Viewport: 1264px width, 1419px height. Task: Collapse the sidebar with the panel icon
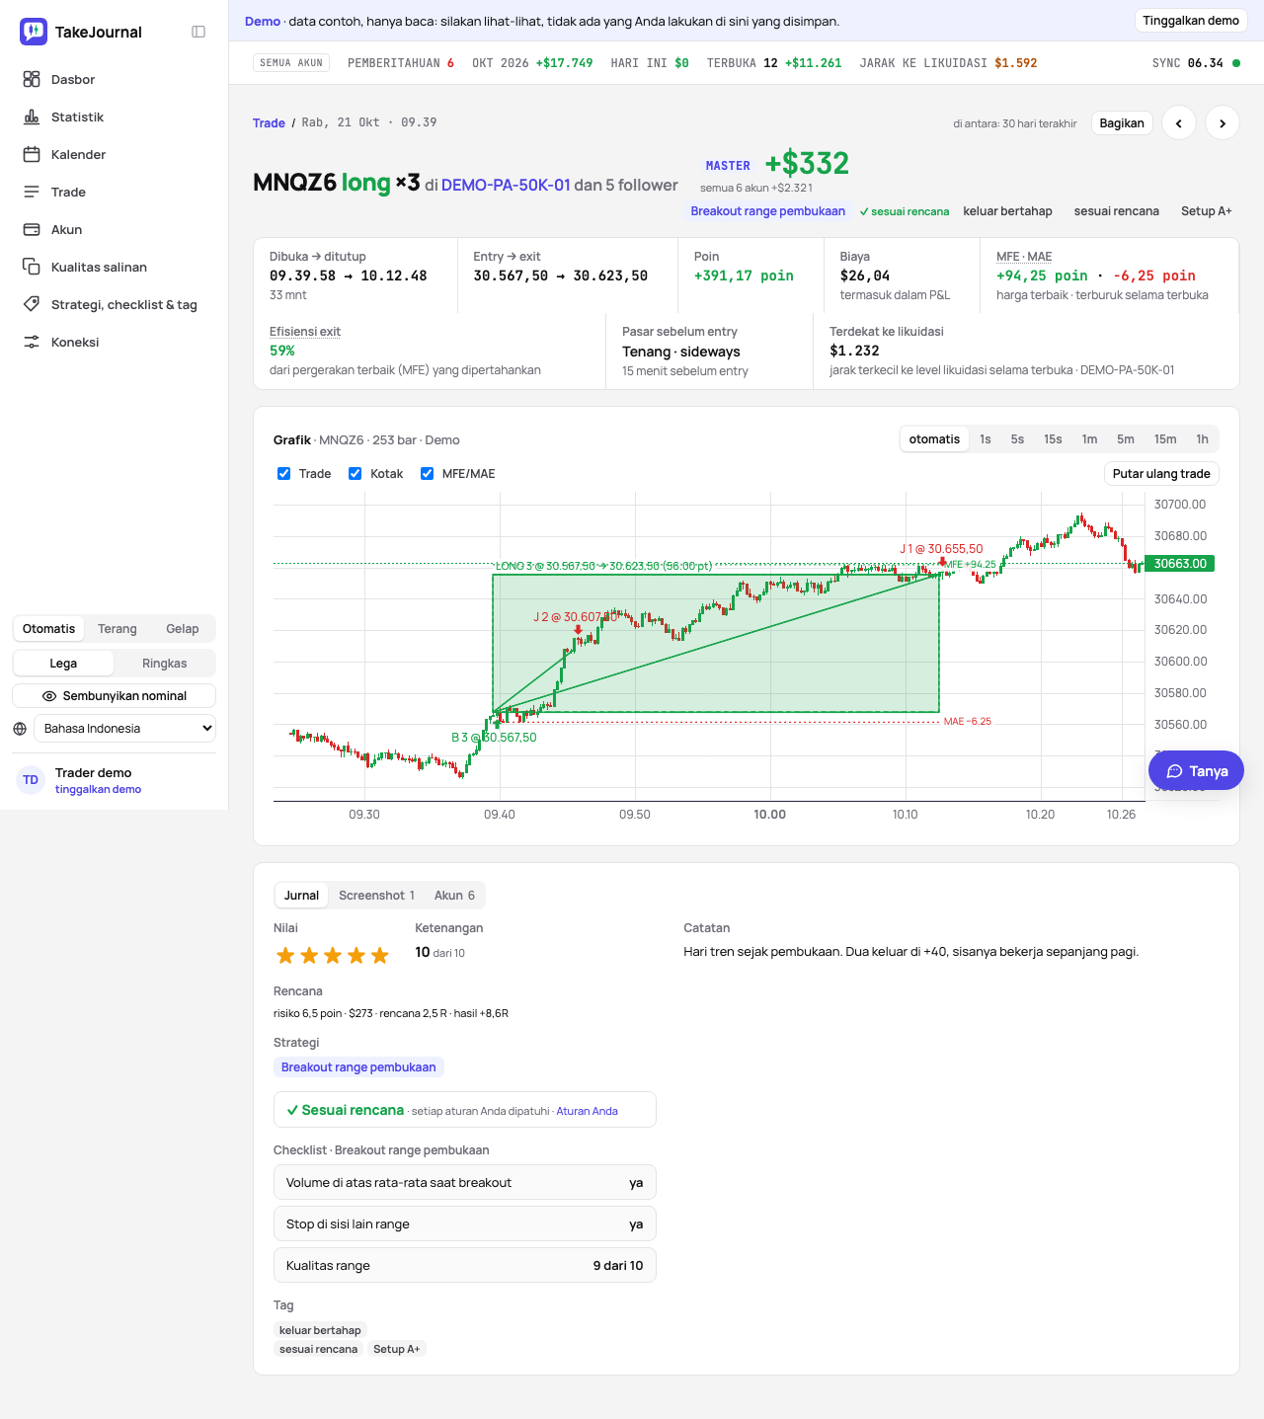[198, 32]
